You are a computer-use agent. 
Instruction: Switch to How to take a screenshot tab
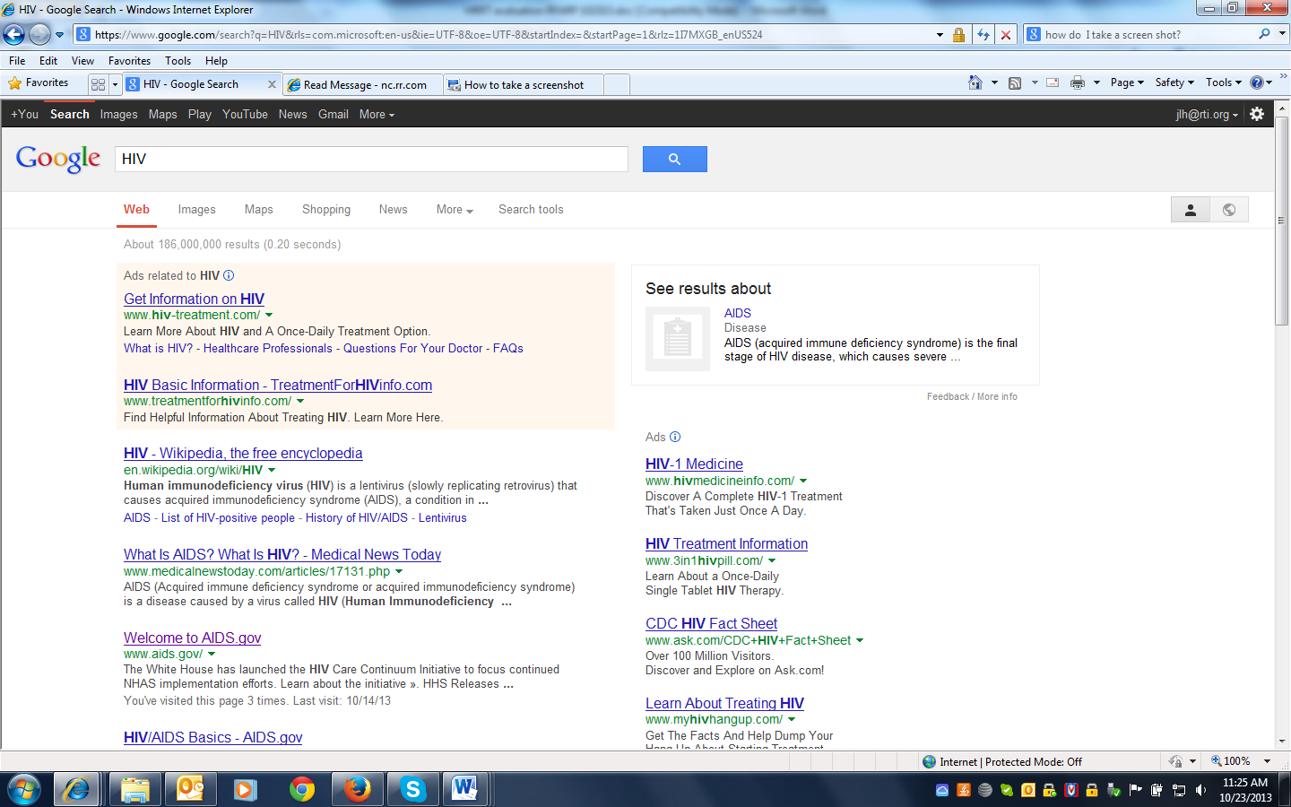click(524, 85)
